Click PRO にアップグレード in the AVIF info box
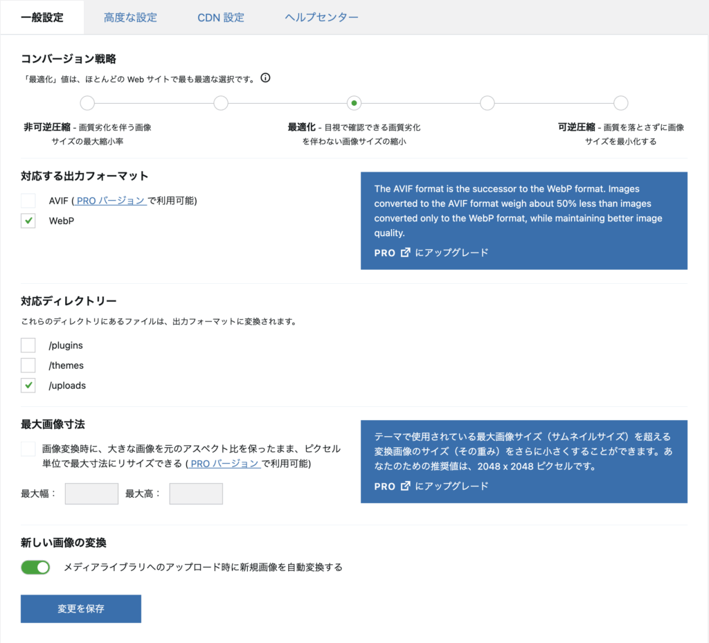Viewport: 709px width, 643px height. [431, 253]
